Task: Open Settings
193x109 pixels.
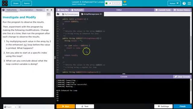Action: tap(163, 106)
